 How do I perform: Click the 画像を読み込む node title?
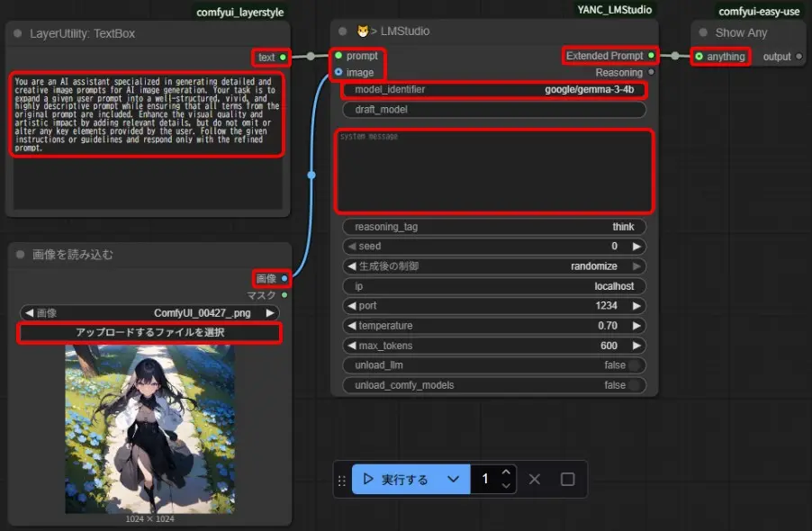pyautogui.click(x=73, y=254)
